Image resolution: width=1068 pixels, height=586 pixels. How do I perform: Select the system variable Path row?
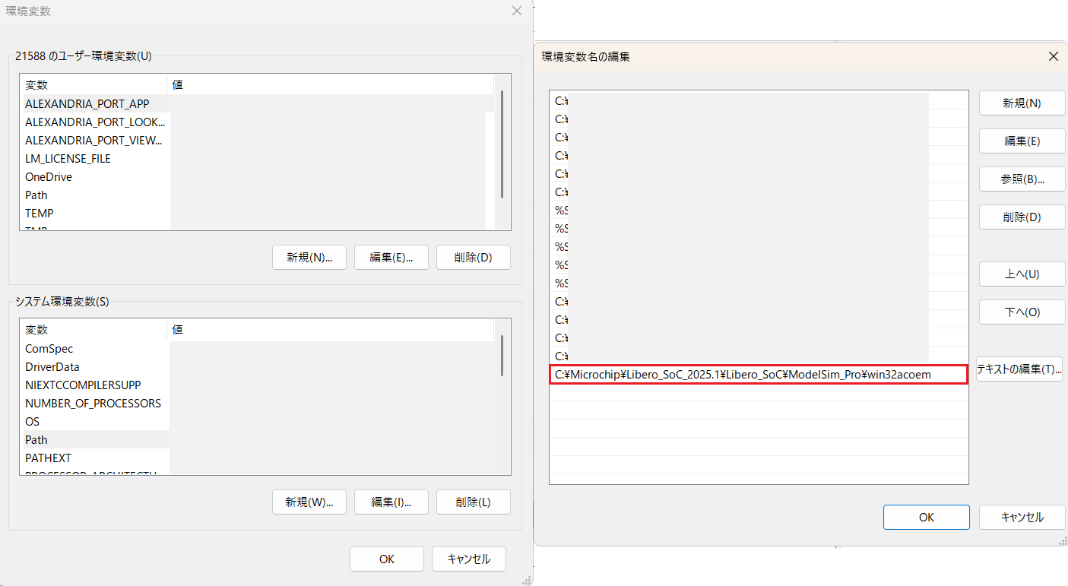pyautogui.click(x=36, y=439)
